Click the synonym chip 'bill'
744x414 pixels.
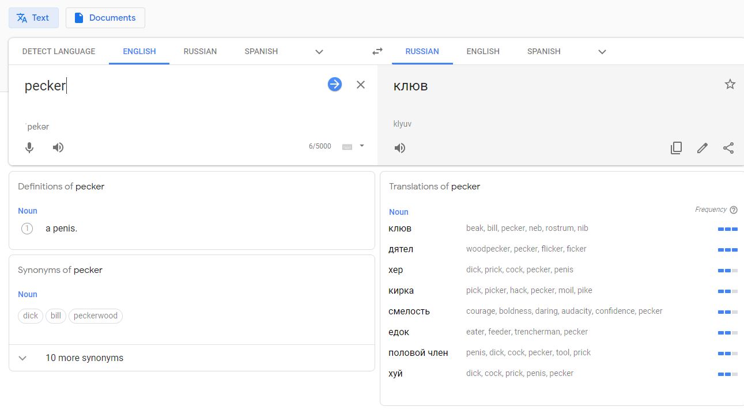tap(56, 316)
